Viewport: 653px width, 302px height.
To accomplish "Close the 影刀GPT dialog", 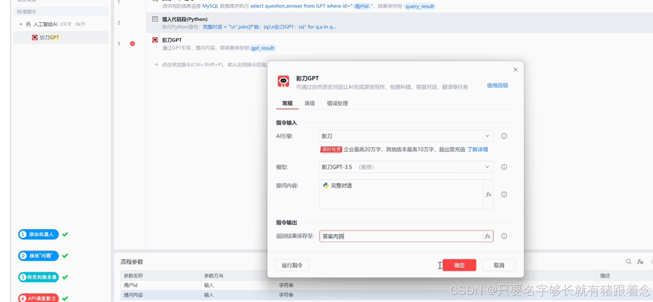I will (x=515, y=70).
